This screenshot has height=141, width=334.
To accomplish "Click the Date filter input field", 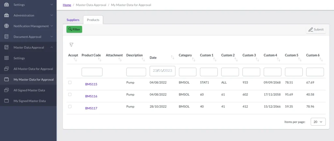I will pos(162,71).
